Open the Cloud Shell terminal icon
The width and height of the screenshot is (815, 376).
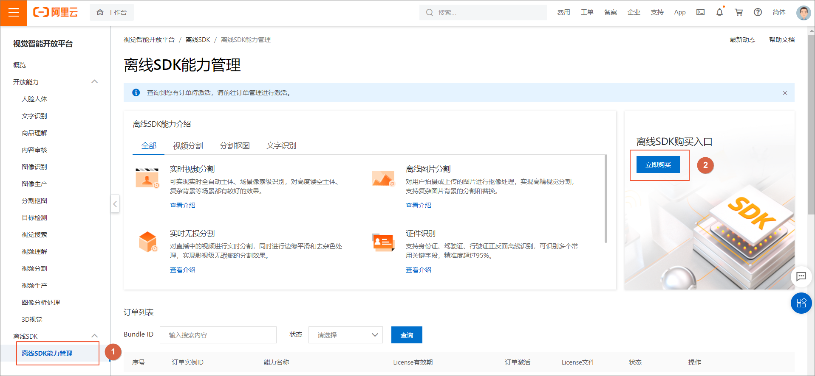tap(700, 12)
